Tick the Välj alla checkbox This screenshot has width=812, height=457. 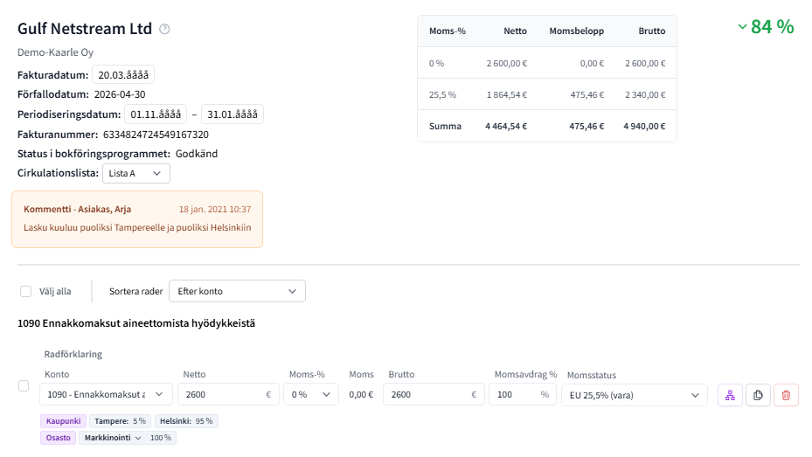coord(25,292)
